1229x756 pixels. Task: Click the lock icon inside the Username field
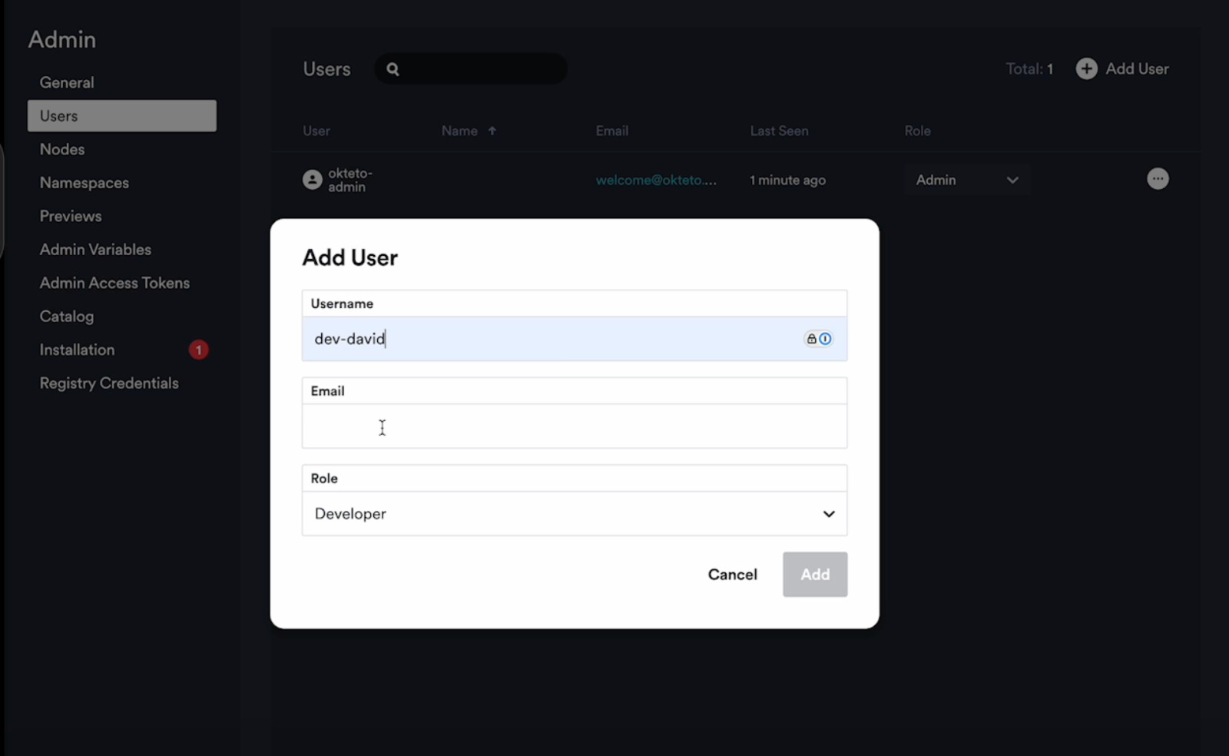810,339
